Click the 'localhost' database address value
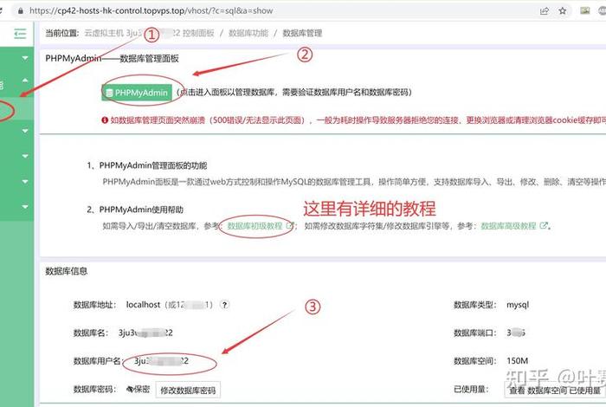This screenshot has height=407, width=606. pyautogui.click(x=143, y=305)
